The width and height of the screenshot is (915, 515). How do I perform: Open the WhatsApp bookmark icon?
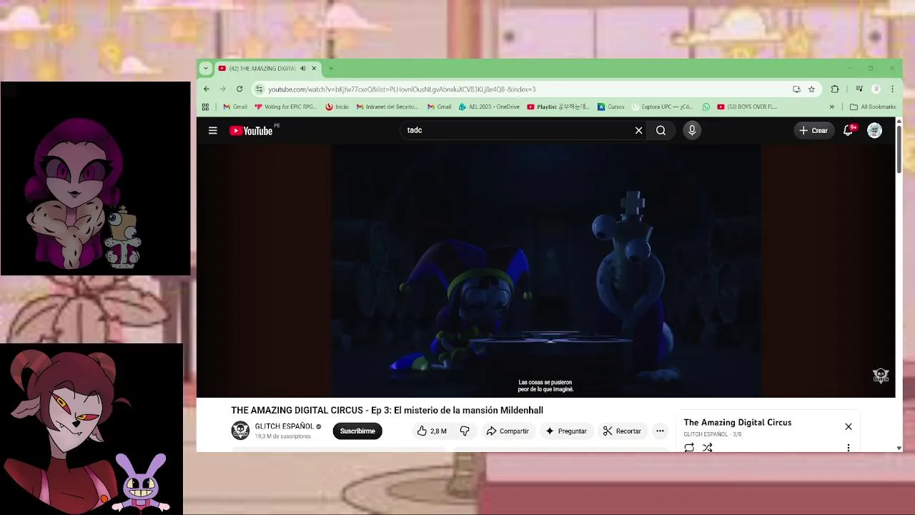click(706, 107)
